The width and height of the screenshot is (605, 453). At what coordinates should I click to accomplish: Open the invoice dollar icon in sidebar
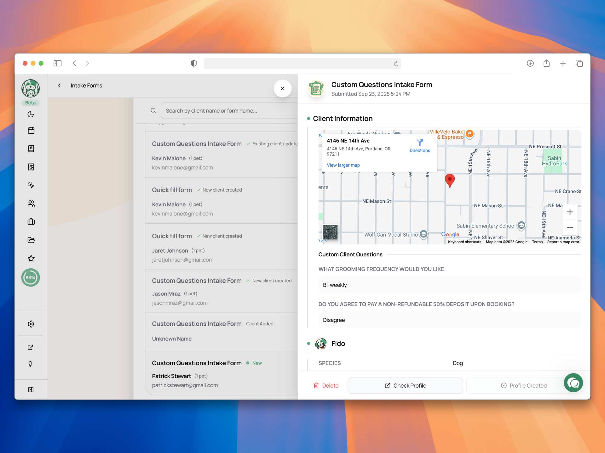pyautogui.click(x=31, y=167)
